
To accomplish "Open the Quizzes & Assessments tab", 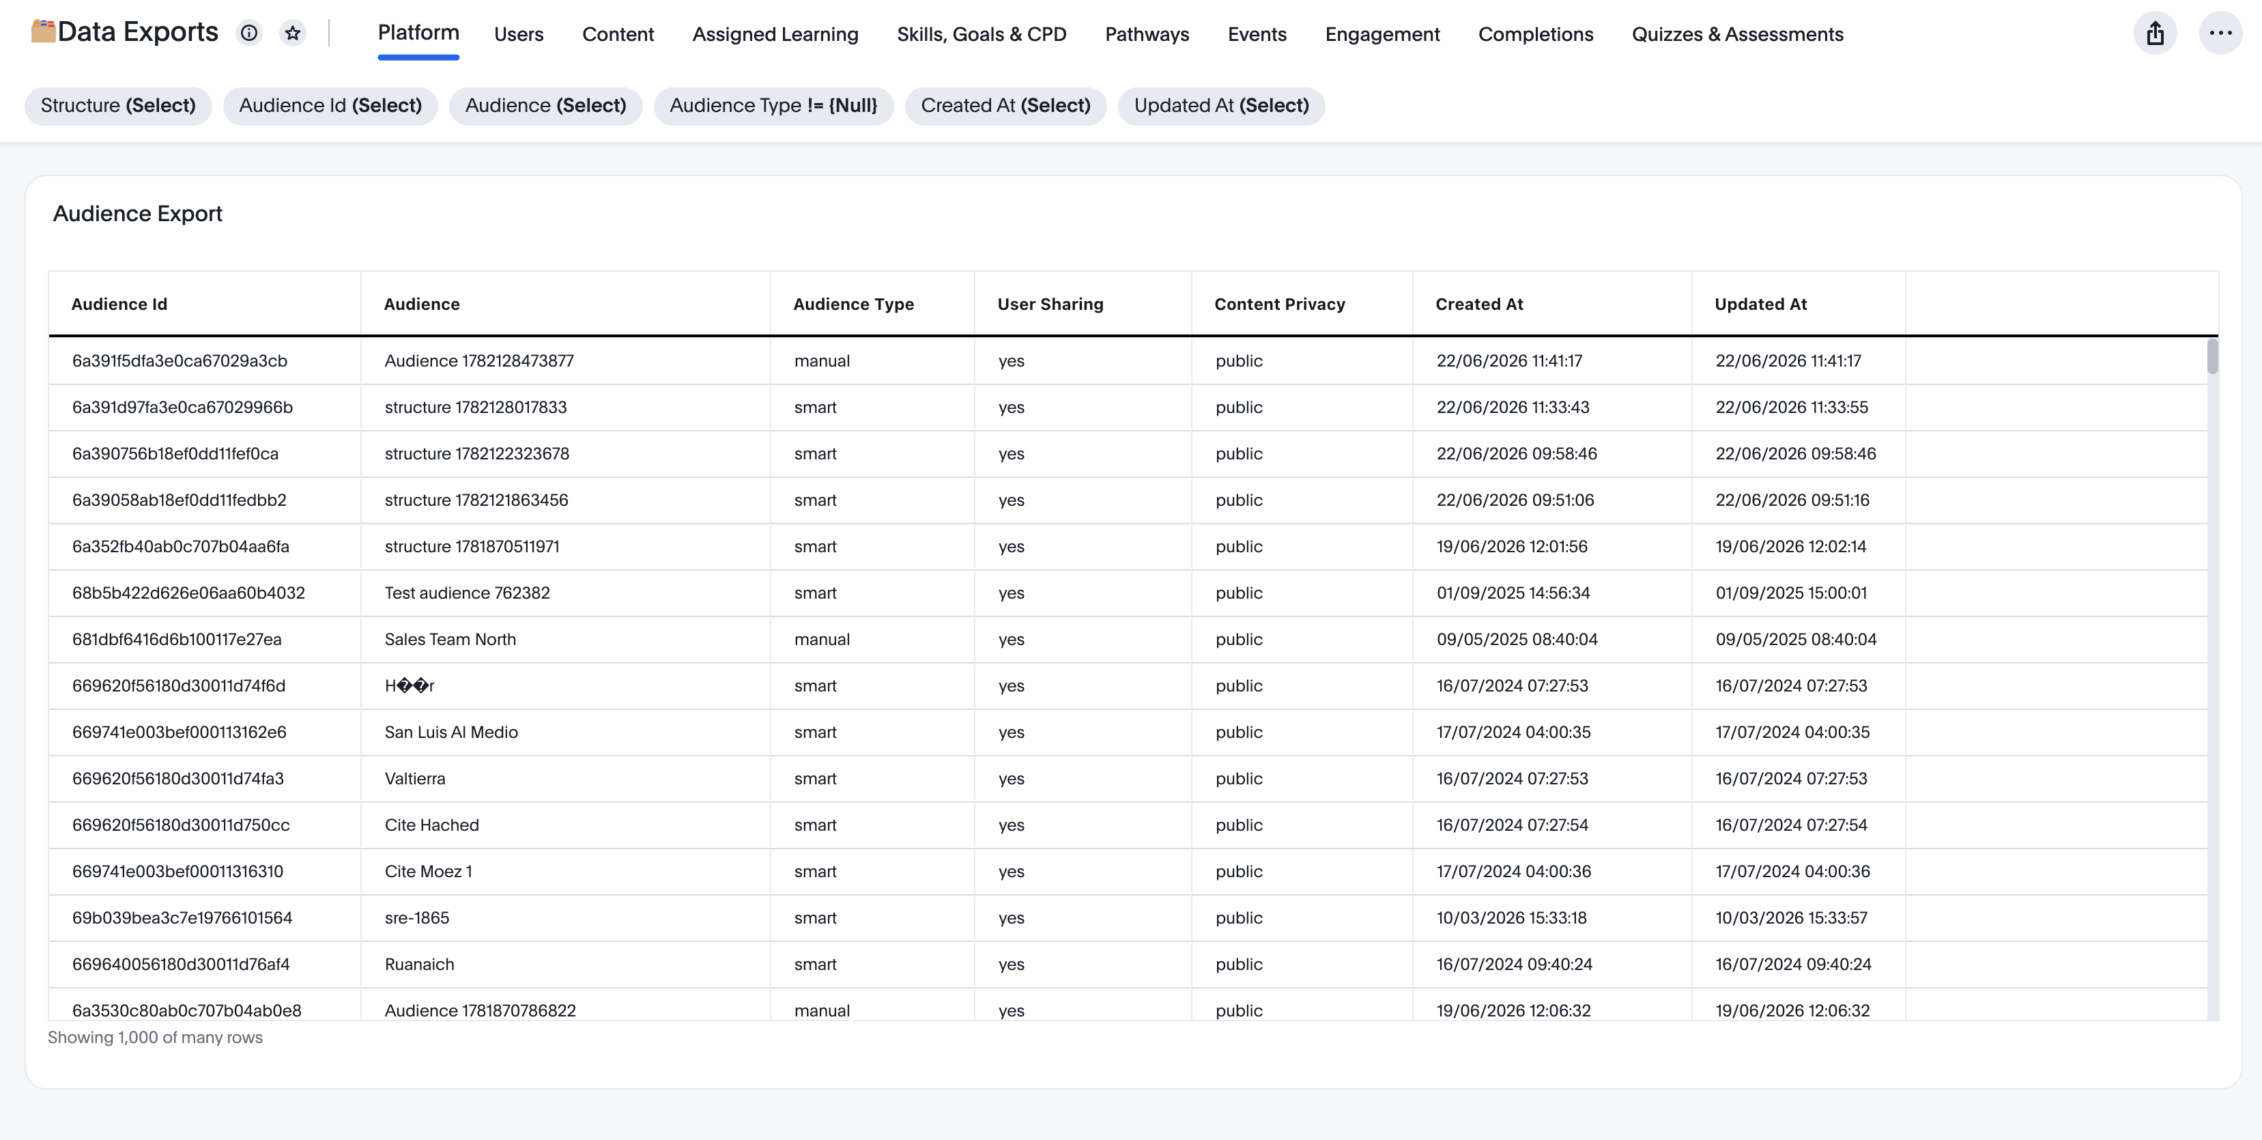I will coord(1737,34).
